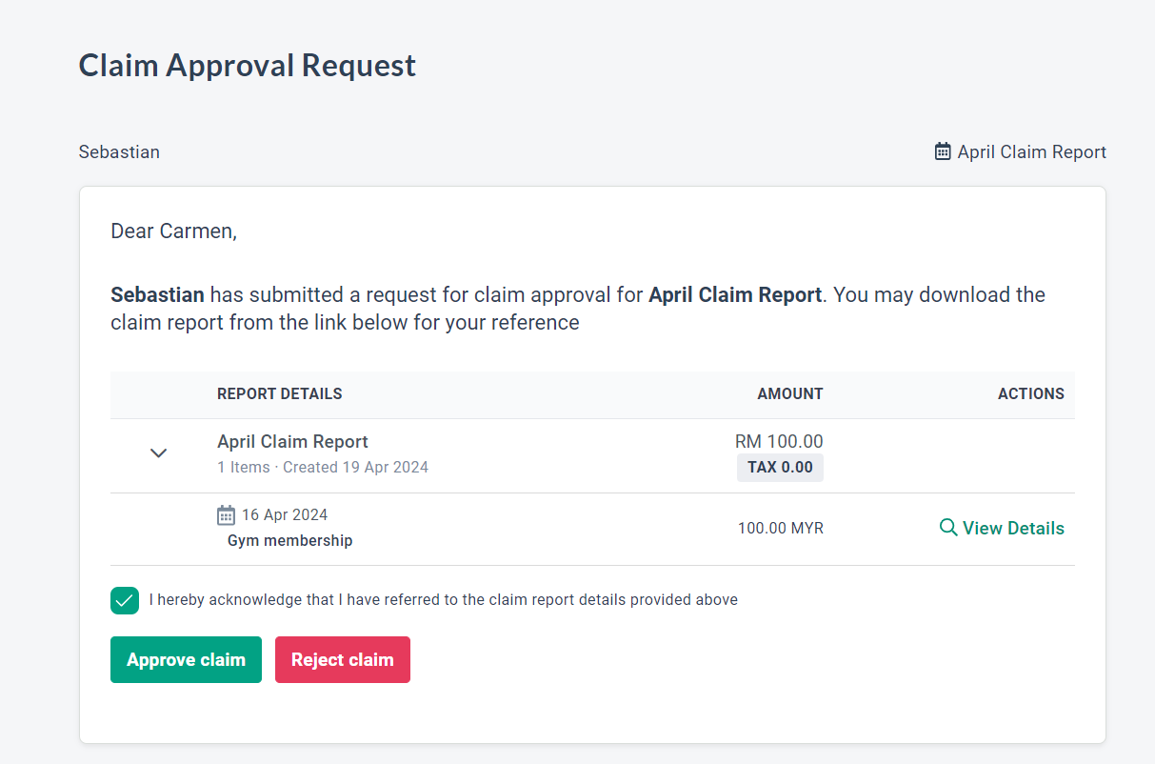The height and width of the screenshot is (764, 1155).
Task: Click the magnifier icon beside View Details
Action: pos(948,528)
